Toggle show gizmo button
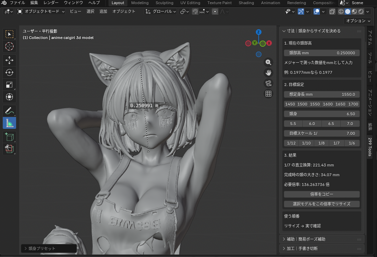The image size is (377, 257). pos(301,11)
